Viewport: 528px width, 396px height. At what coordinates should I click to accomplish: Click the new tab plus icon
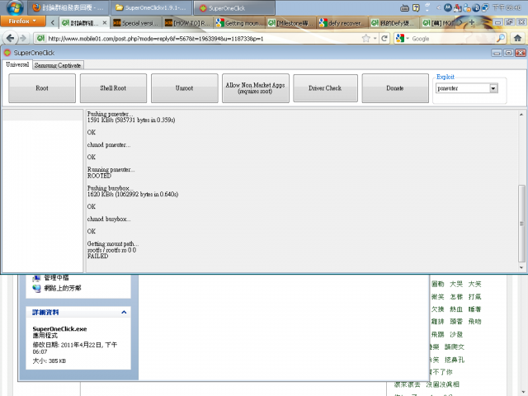click(x=472, y=22)
